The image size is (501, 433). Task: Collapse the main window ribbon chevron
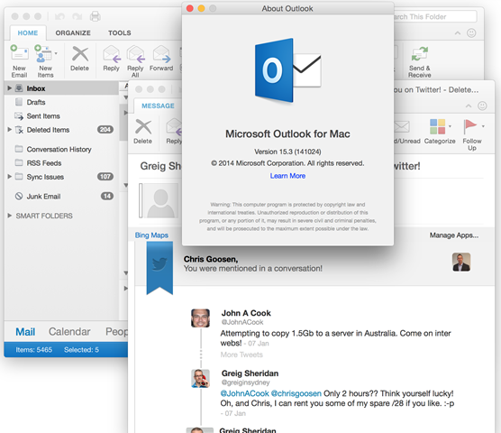458,33
